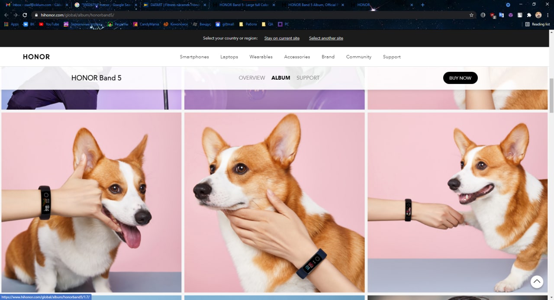Open Chrome's three-dot menu

click(548, 15)
